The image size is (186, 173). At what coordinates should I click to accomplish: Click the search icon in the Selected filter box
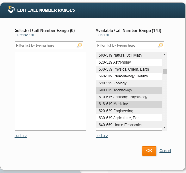79,46
